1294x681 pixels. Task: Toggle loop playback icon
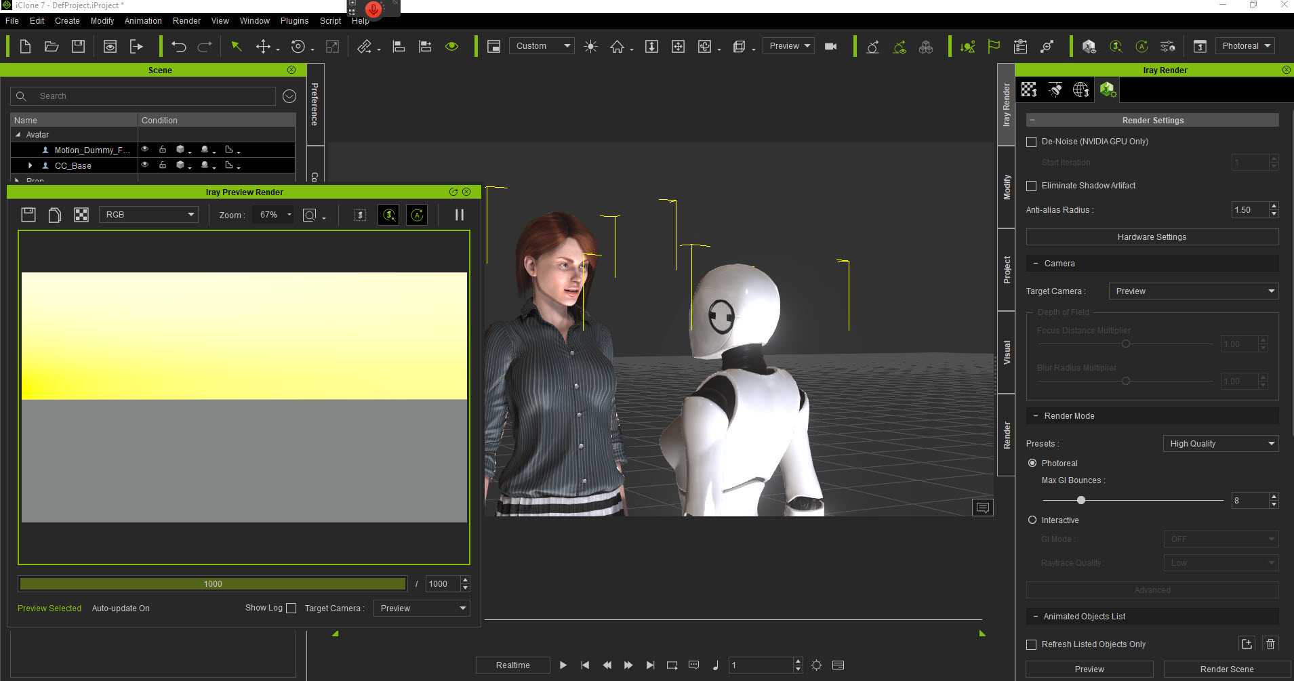(672, 665)
